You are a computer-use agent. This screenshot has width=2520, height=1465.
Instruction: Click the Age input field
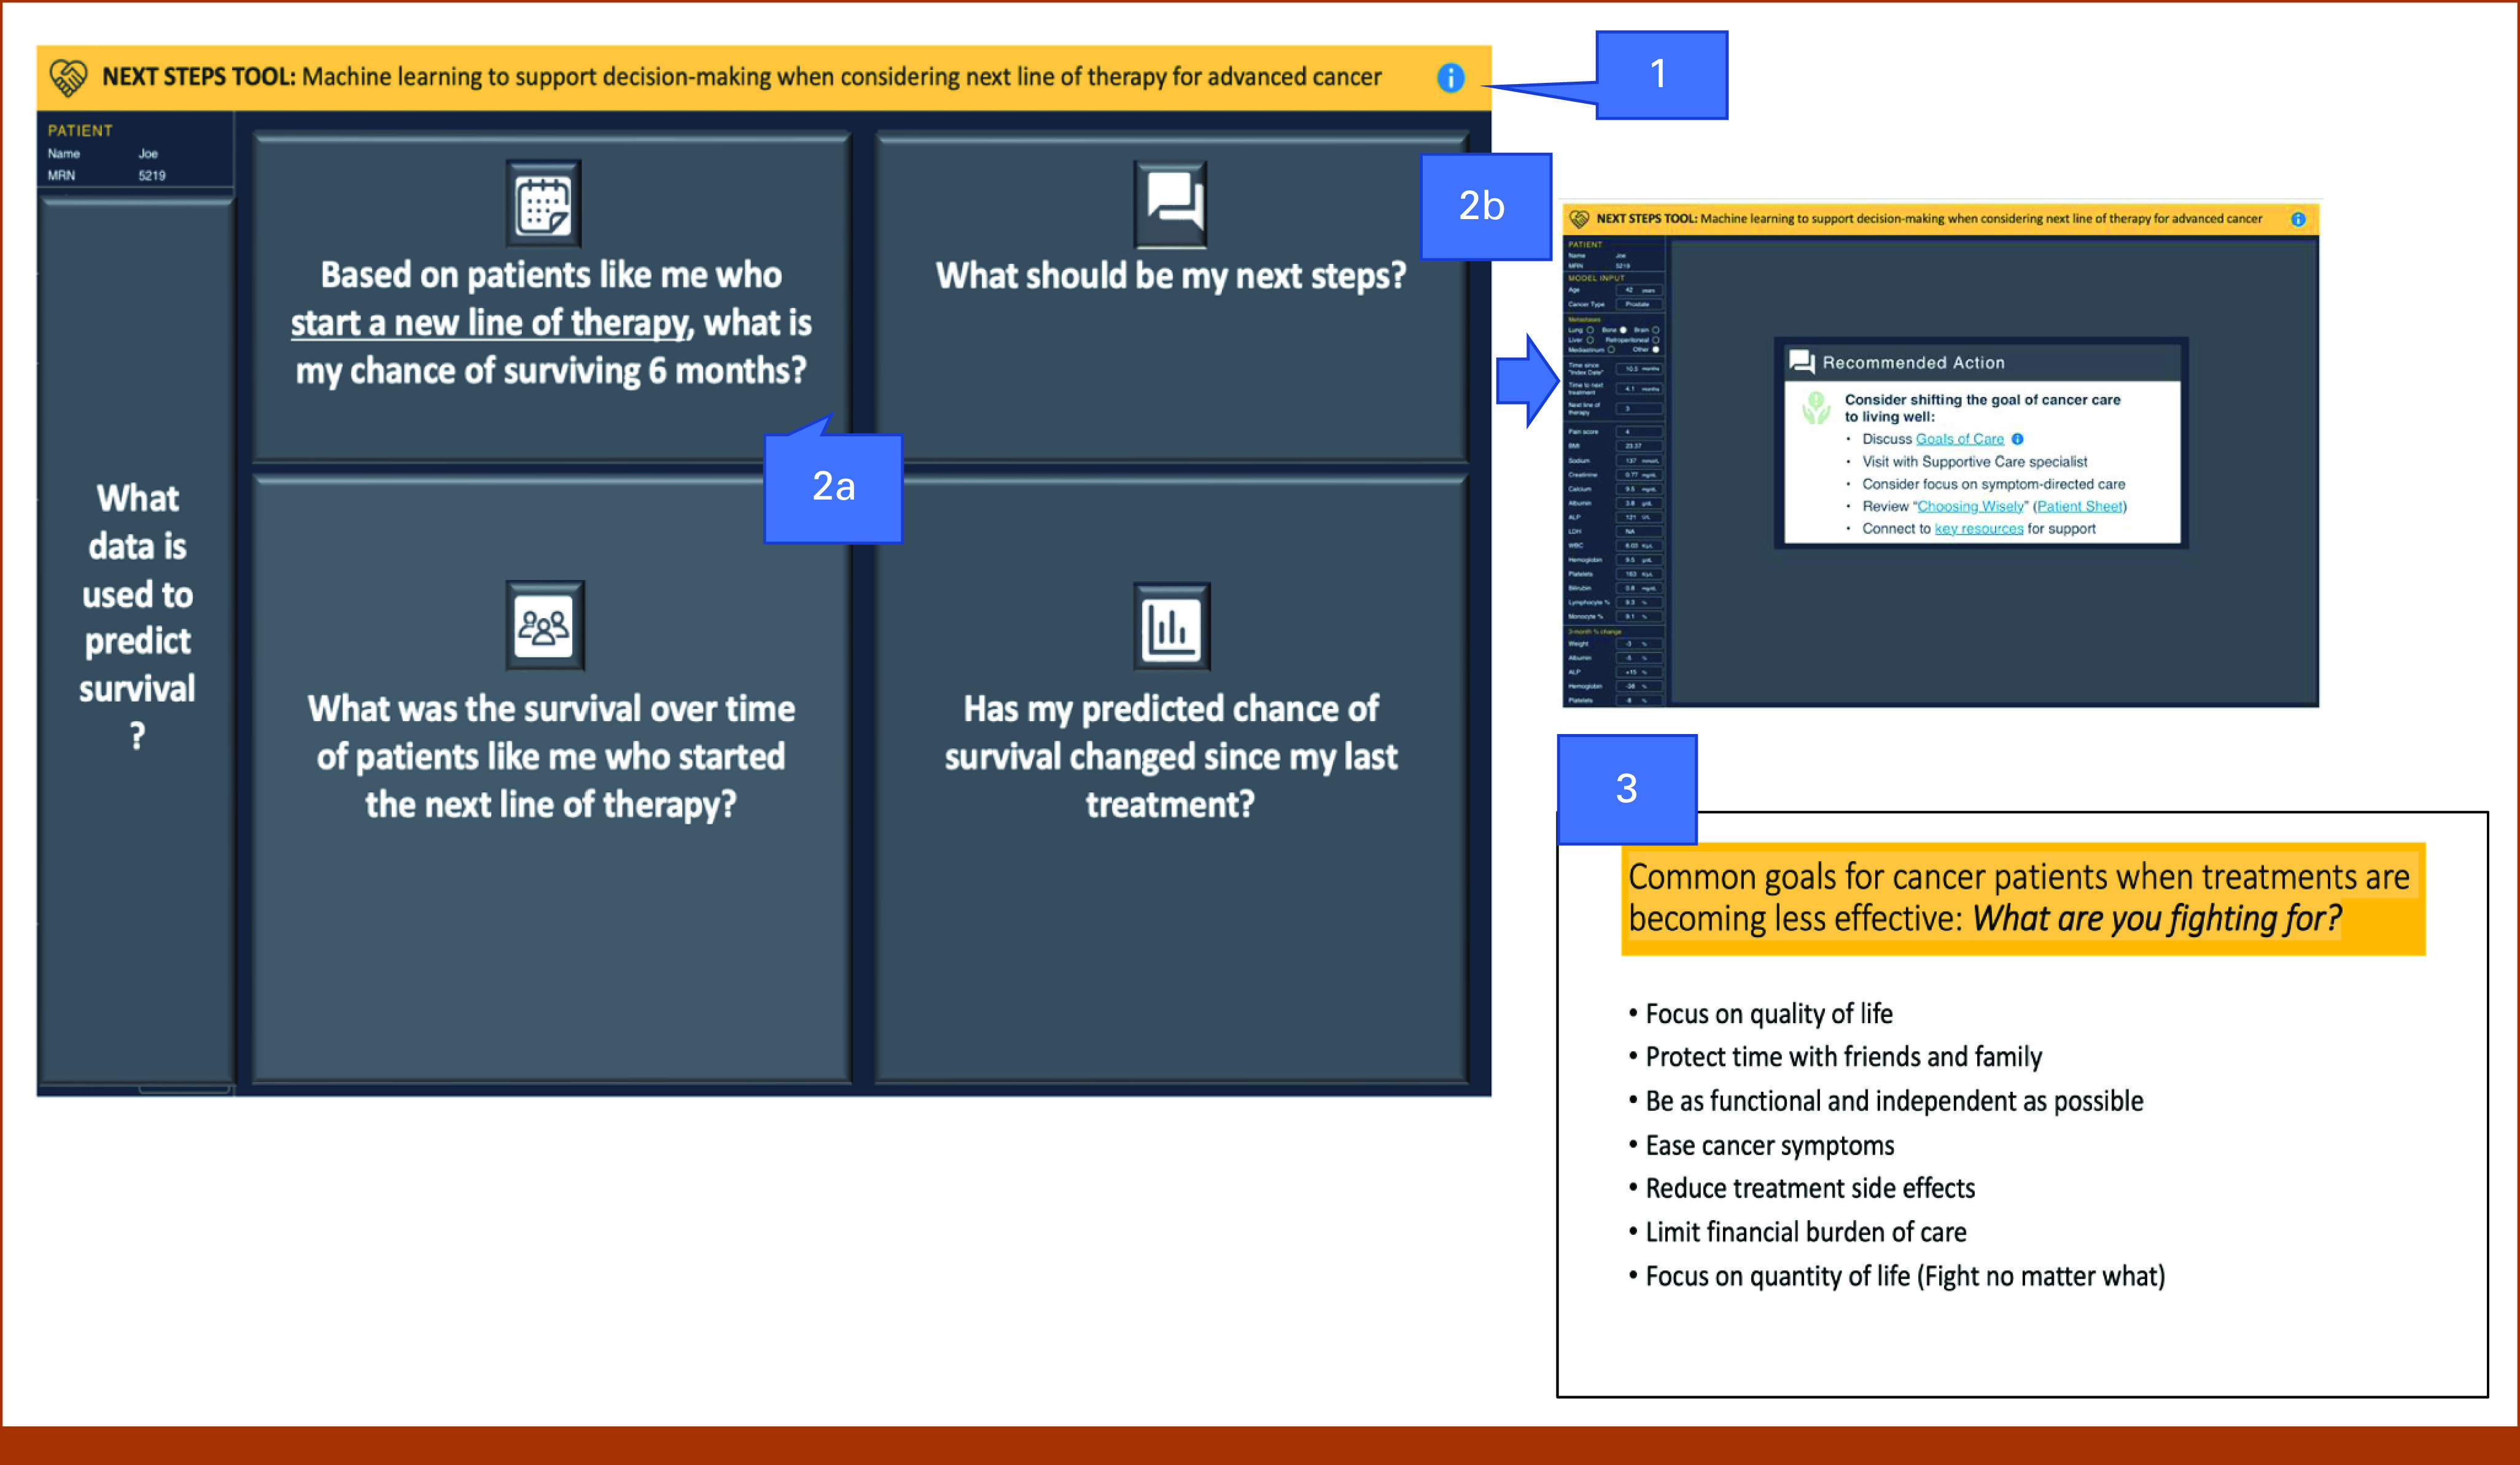(x=1639, y=290)
